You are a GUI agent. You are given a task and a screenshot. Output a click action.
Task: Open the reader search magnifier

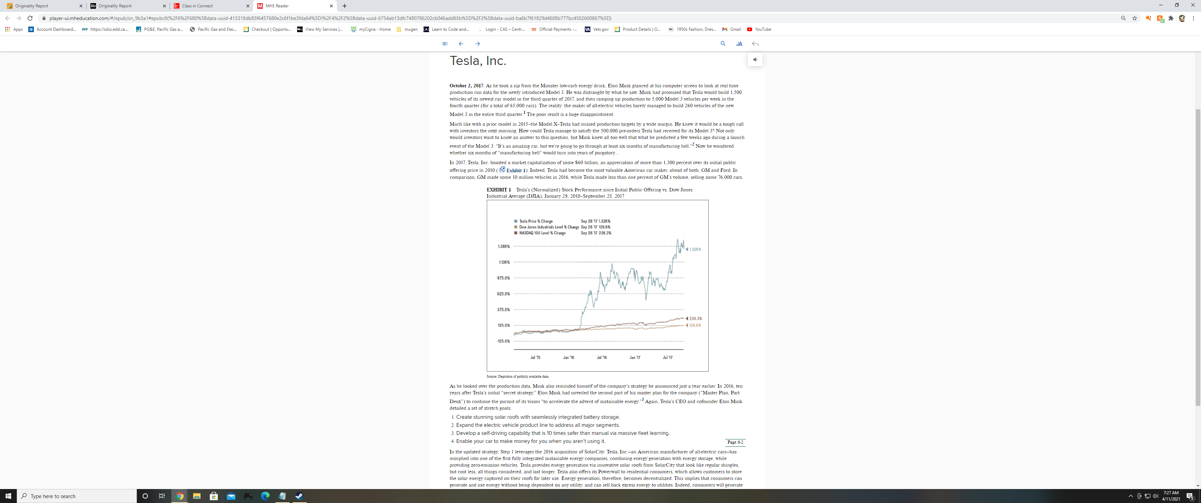point(723,44)
